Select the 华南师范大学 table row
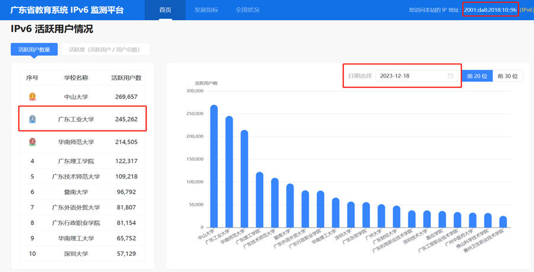534x272 pixels. pyautogui.click(x=76, y=142)
